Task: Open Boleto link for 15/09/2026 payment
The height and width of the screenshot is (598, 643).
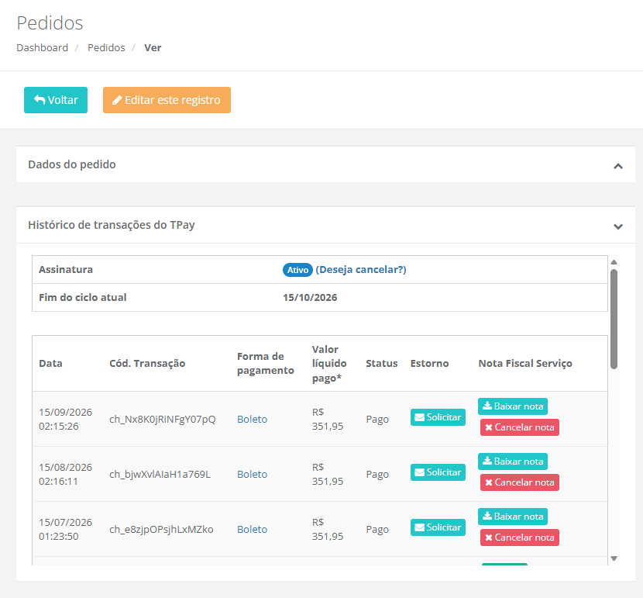Action: coord(253,419)
